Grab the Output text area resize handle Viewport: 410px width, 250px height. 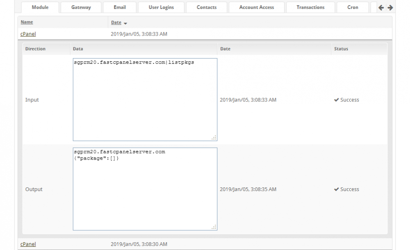[214, 227]
